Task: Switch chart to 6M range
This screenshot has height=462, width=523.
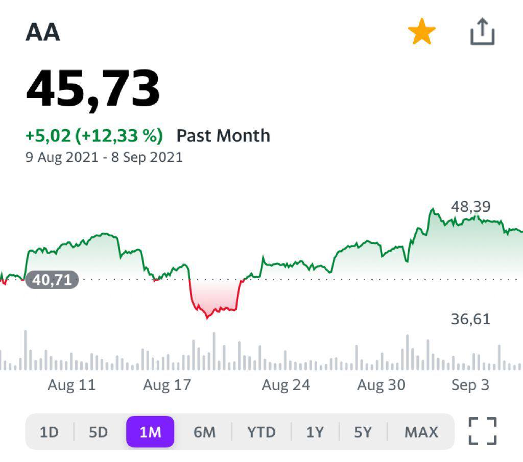Action: tap(204, 432)
